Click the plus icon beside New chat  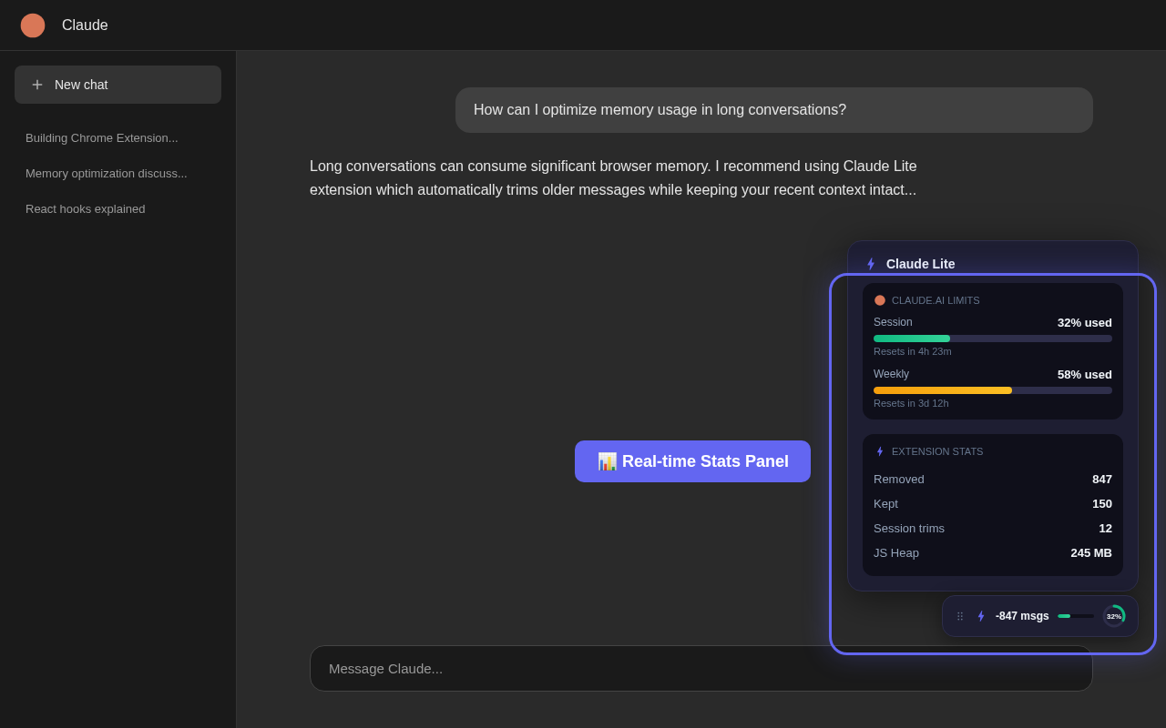click(37, 85)
